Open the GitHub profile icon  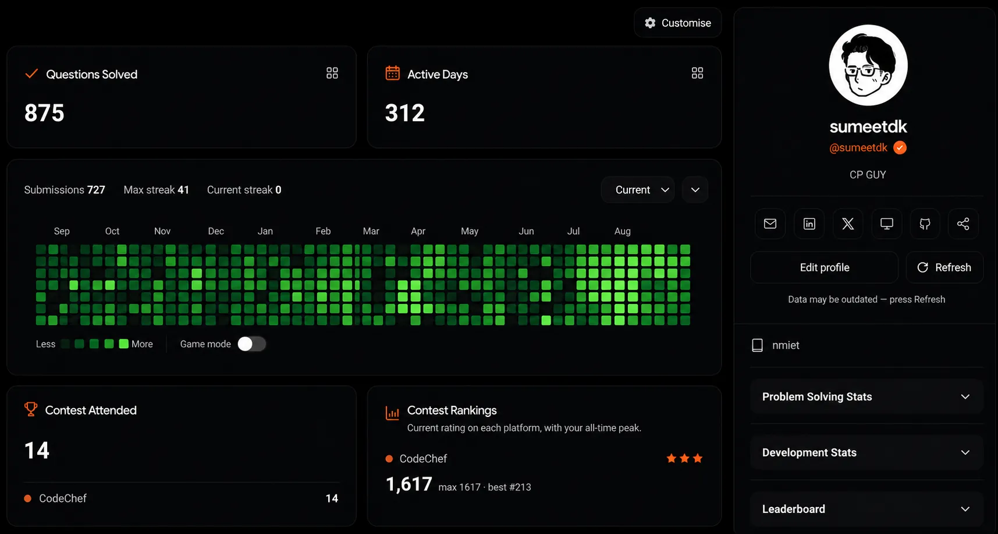(925, 224)
